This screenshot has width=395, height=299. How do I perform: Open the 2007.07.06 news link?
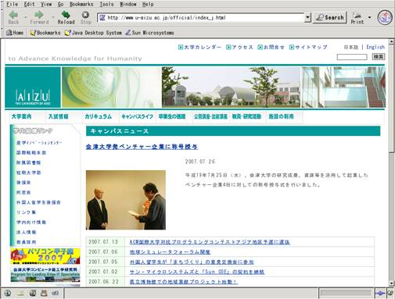[170, 252]
